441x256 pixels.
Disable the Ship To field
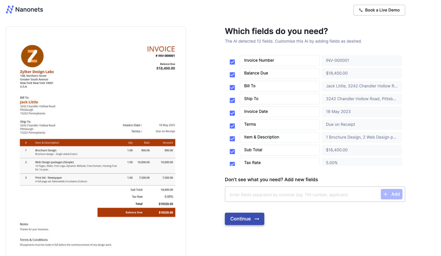click(x=232, y=100)
